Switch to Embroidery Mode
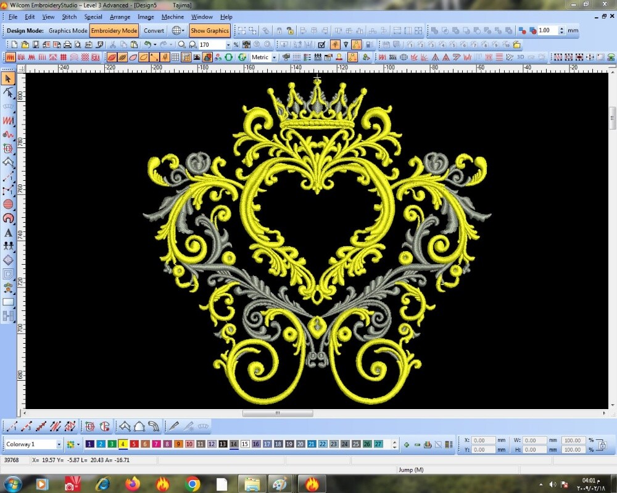This screenshot has width=617, height=493. click(x=114, y=31)
